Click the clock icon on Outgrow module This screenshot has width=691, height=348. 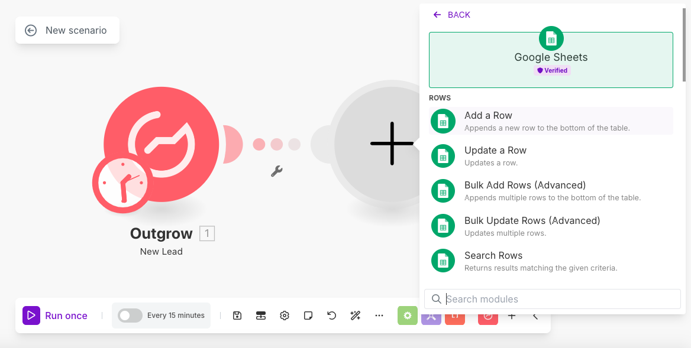point(121,183)
